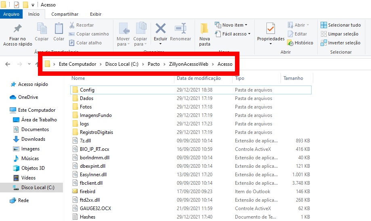Open the Arquivo menu
The width and height of the screenshot is (371, 221).
point(11,14)
